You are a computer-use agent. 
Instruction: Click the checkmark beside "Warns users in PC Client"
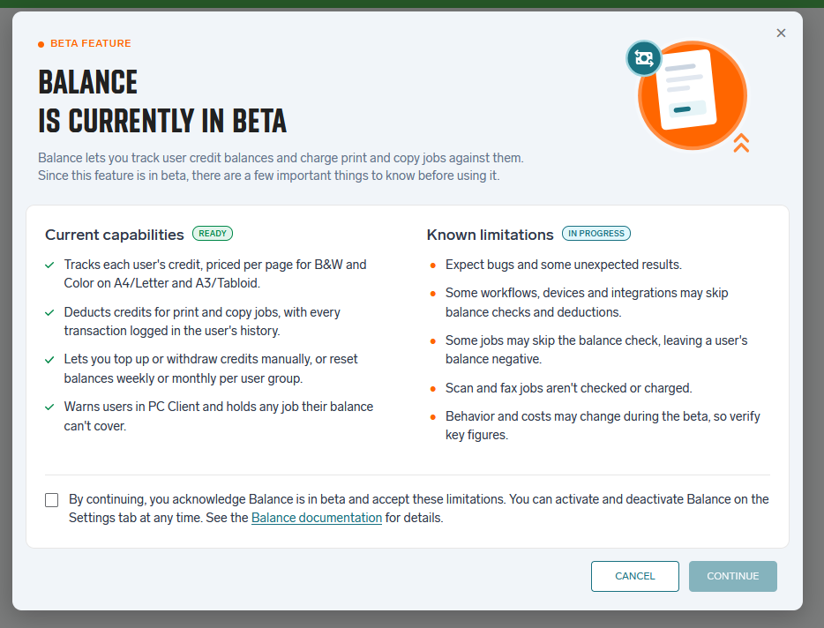point(49,407)
